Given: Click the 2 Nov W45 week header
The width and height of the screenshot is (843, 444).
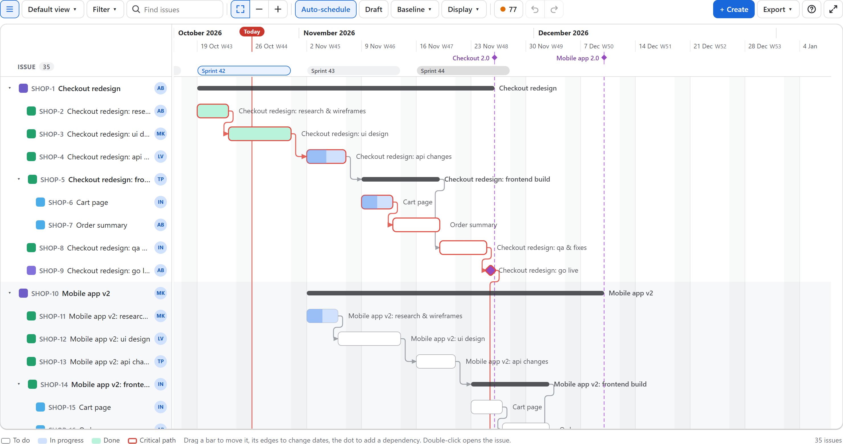Looking at the screenshot, I should click(x=325, y=46).
